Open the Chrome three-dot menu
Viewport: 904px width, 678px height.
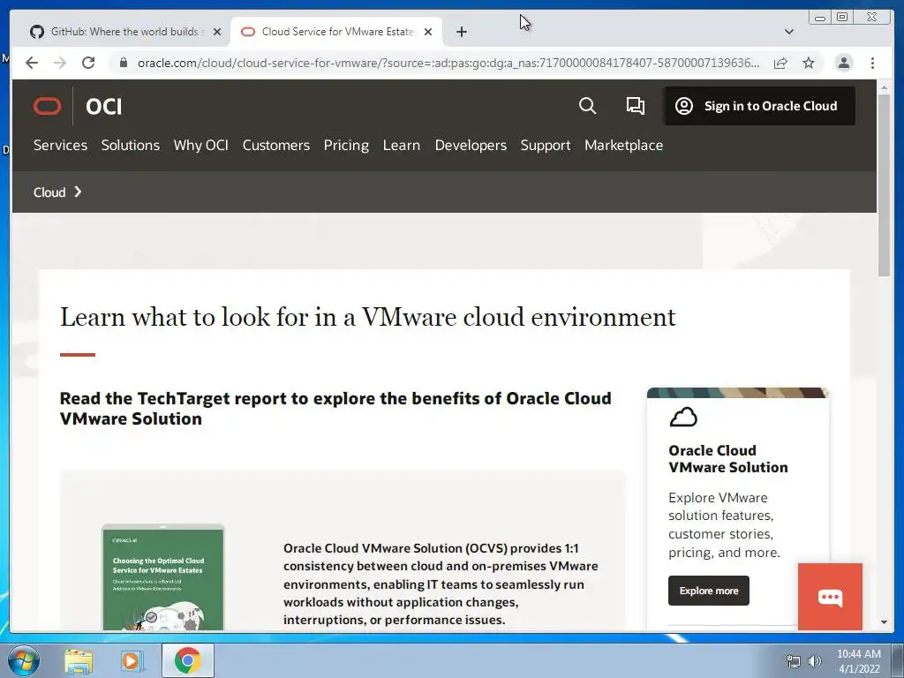coord(872,63)
